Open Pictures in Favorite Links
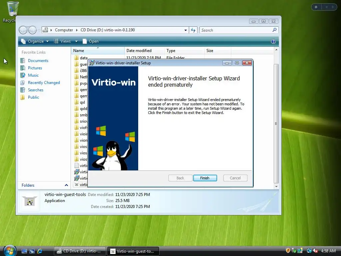 coord(35,68)
